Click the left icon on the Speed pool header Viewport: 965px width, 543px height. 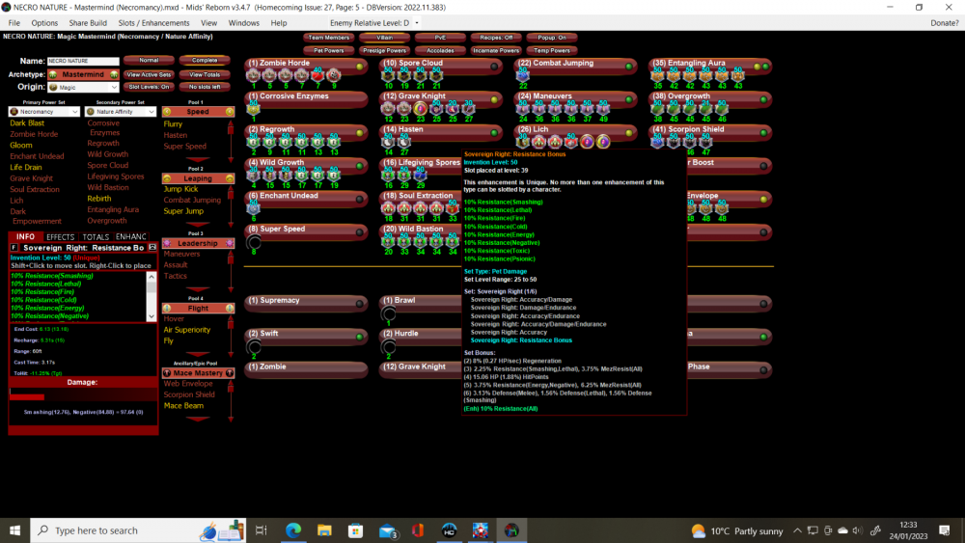tap(167, 112)
